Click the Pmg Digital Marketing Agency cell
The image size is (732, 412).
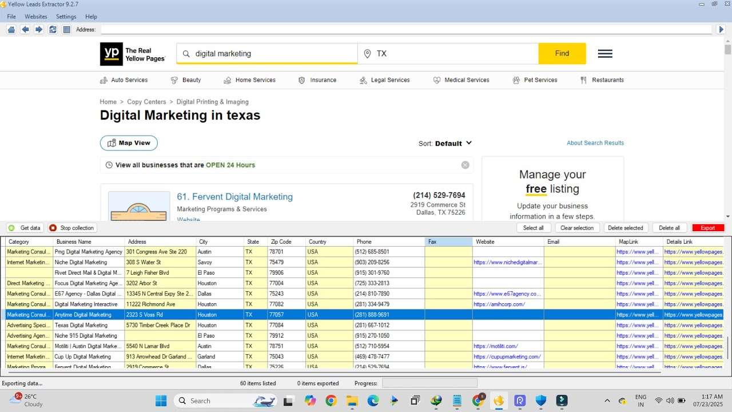(89, 252)
